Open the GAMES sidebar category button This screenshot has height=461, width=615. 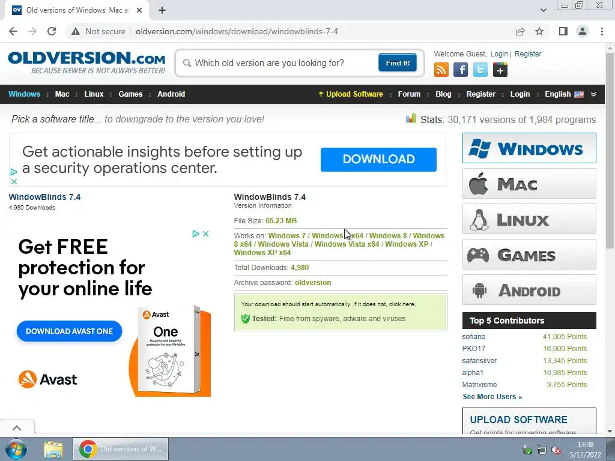coord(529,255)
